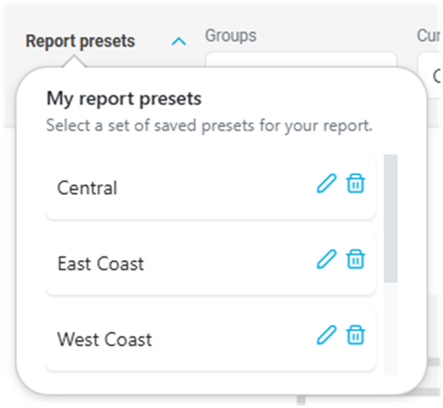The height and width of the screenshot is (408, 443).
Task: Click the Report presets header label
Action: coord(80,41)
